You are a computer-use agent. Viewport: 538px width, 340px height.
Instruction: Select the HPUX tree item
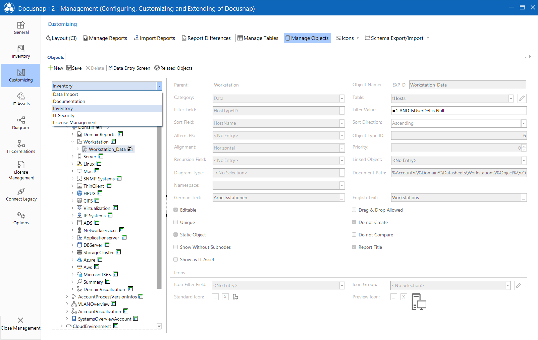point(90,193)
